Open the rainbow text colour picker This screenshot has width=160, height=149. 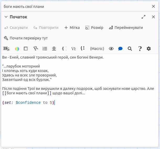coord(17,49)
